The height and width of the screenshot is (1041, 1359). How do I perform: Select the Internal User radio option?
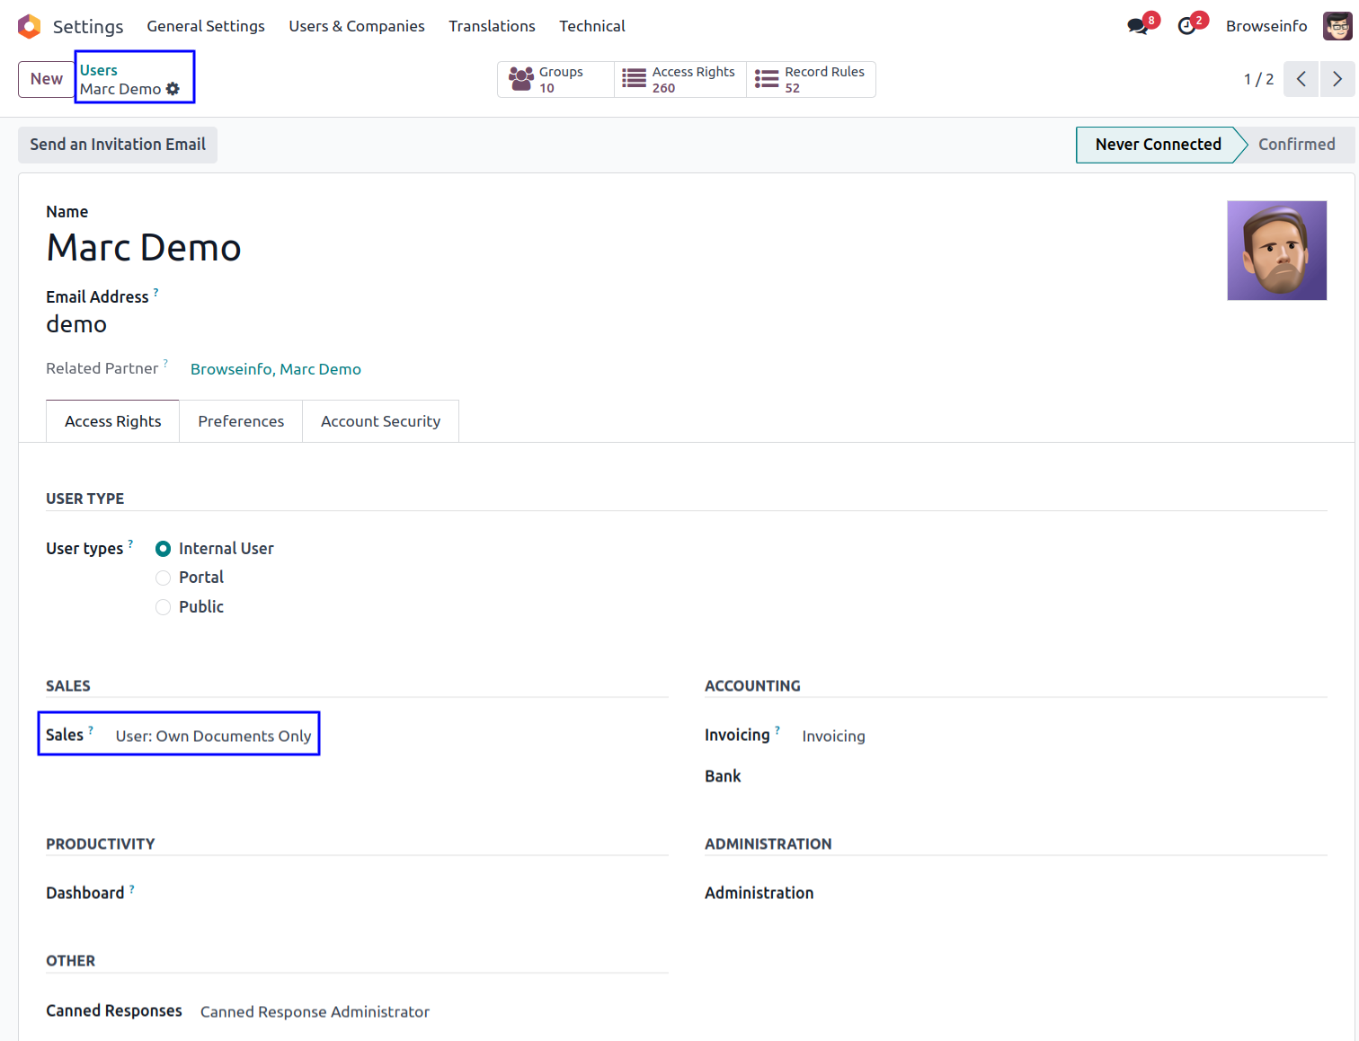tap(164, 549)
